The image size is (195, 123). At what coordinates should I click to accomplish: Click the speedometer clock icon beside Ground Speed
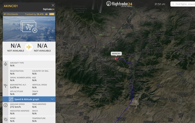point(5,105)
